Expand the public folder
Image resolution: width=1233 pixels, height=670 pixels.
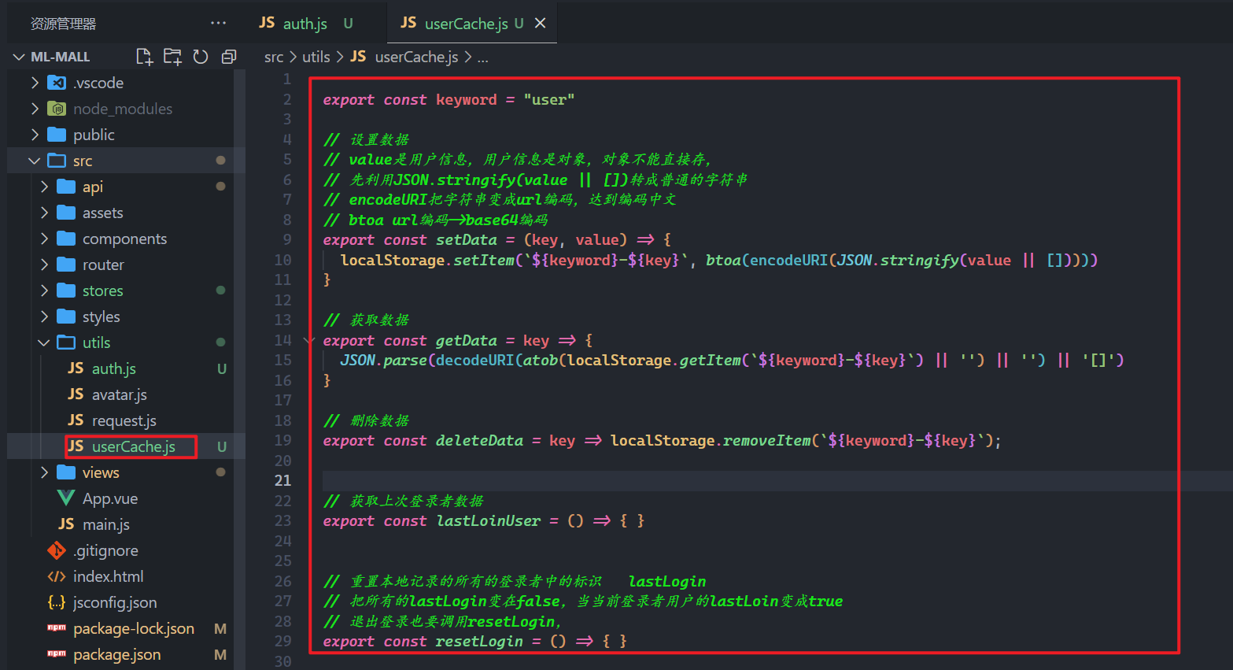click(x=34, y=135)
